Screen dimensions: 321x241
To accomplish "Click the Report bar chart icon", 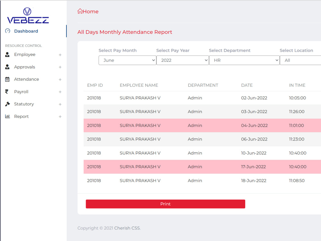I will click(7, 116).
